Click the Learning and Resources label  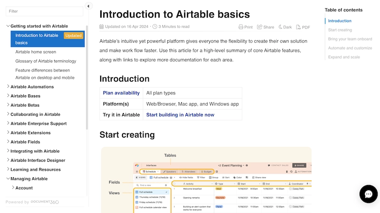pos(35,169)
